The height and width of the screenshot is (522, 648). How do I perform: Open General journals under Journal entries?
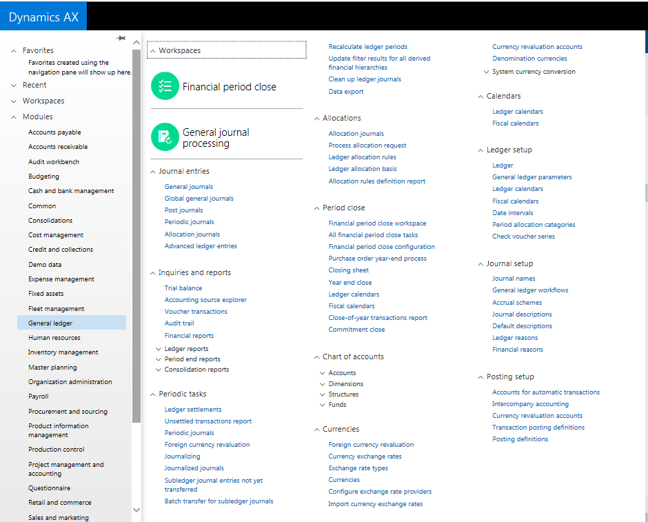click(x=188, y=187)
